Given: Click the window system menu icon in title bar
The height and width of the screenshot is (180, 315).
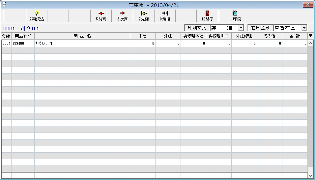Looking at the screenshot, I should [x=4, y=4].
